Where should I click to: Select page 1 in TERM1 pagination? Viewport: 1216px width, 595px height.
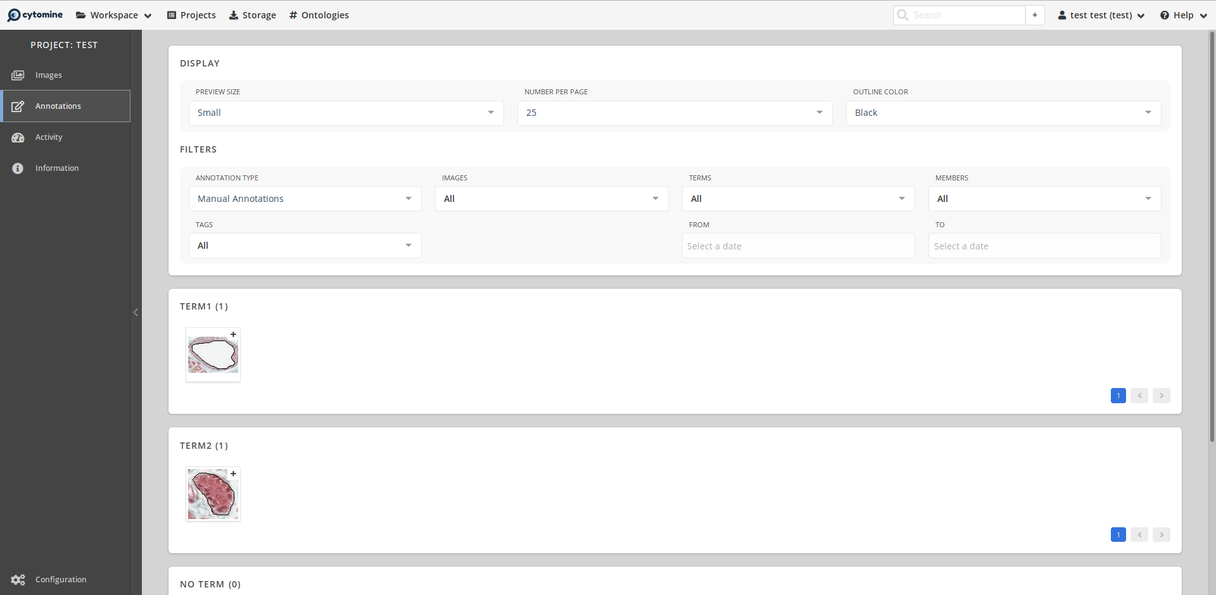[x=1118, y=396]
